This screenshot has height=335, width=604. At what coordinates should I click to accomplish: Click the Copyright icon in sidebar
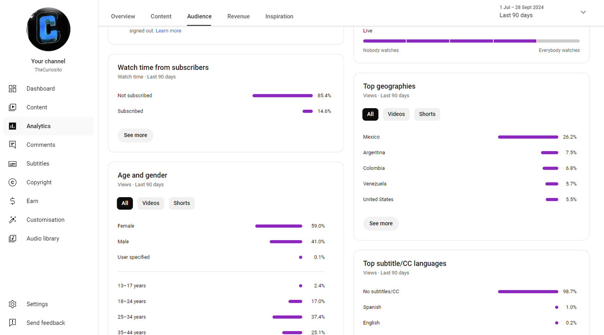point(13,183)
